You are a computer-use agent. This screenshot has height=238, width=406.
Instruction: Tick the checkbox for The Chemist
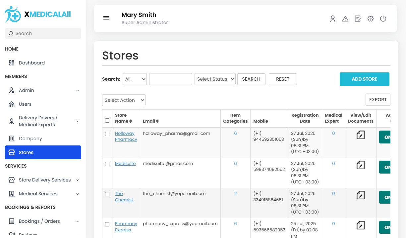click(x=107, y=194)
